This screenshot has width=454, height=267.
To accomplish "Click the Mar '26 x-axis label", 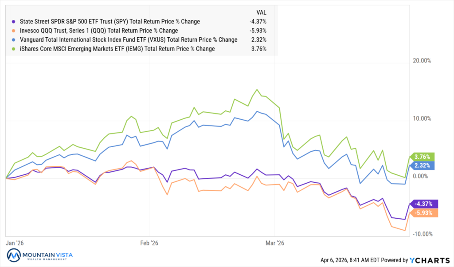I will 274,243.
